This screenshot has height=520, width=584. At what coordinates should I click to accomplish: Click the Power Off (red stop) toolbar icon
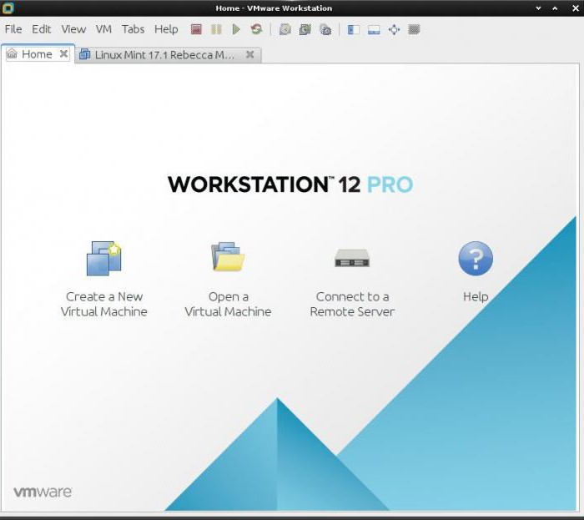coord(196,29)
